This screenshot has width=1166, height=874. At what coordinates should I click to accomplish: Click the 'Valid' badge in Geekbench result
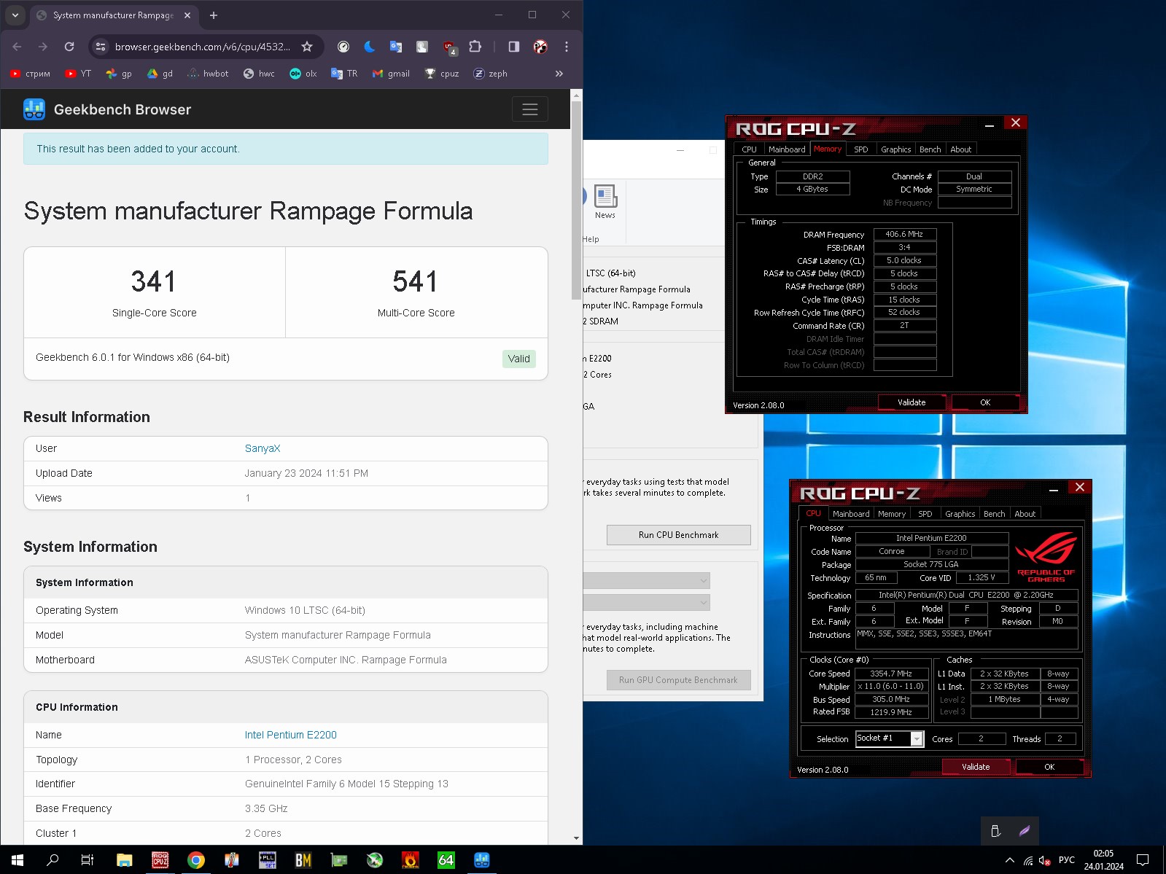pos(519,359)
